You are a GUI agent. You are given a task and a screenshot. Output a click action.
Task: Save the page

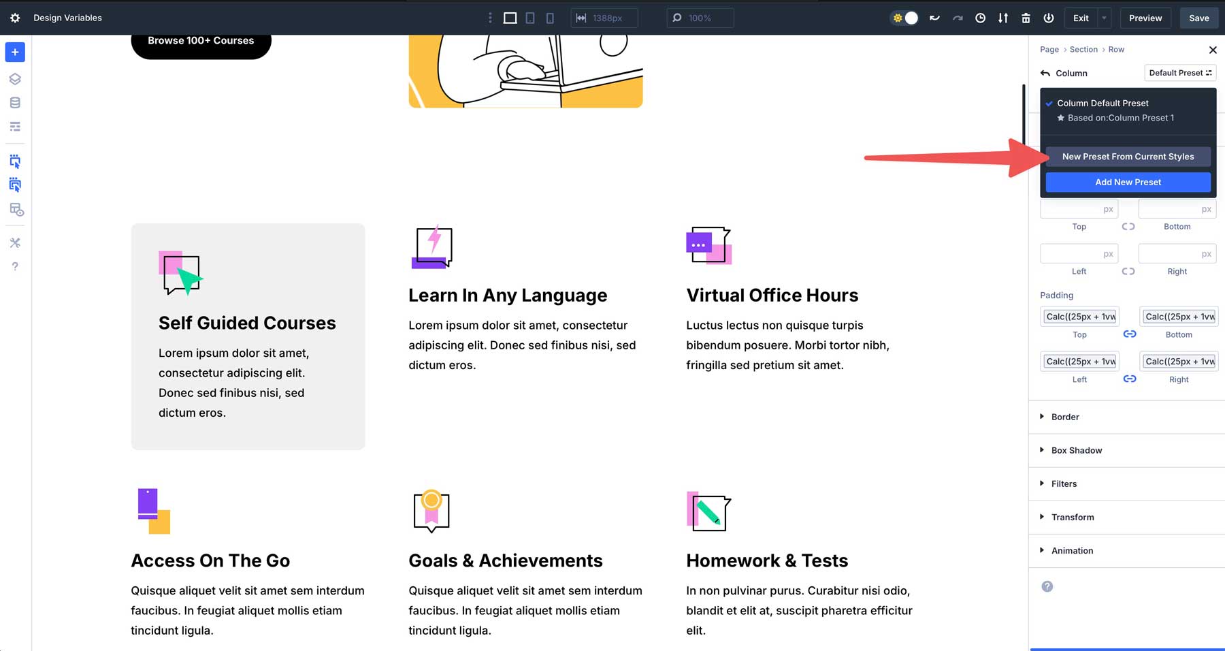tap(1198, 18)
